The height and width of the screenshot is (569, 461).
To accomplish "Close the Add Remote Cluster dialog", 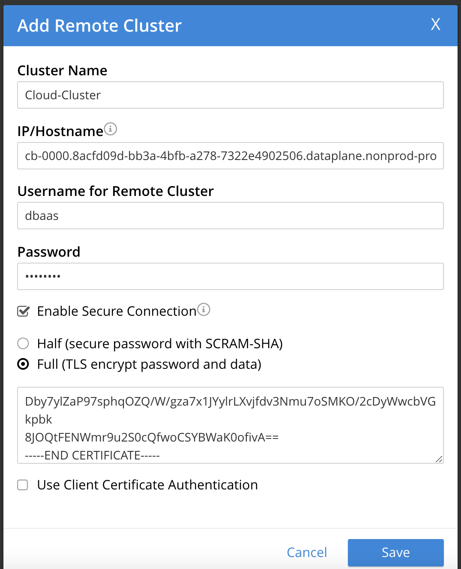I will click(x=435, y=25).
